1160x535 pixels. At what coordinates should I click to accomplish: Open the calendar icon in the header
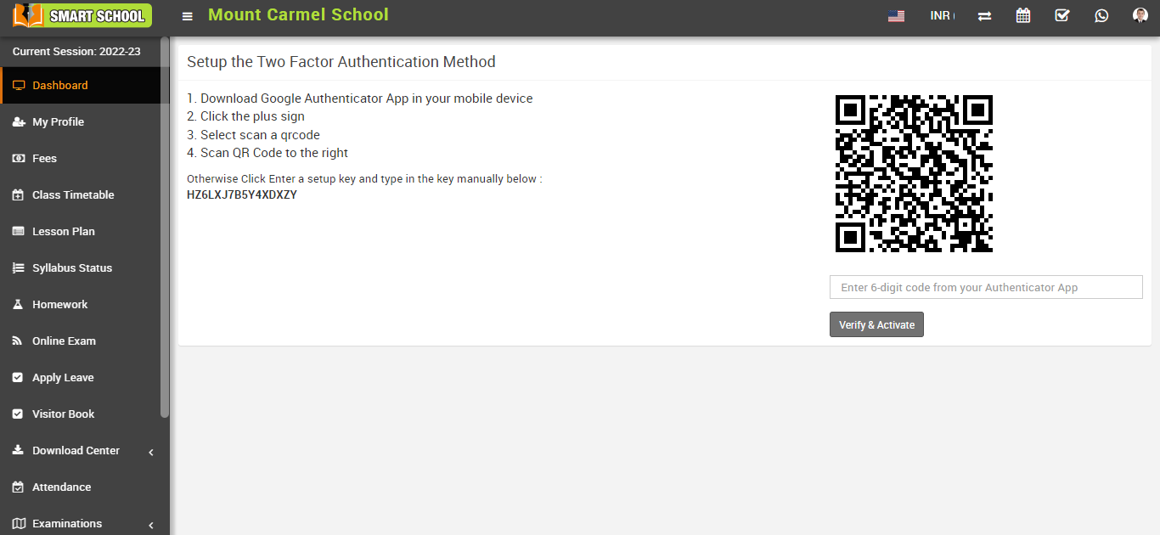point(1023,15)
